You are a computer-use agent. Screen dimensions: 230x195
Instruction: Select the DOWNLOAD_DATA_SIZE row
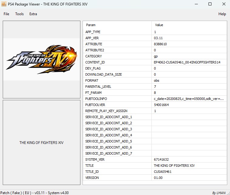[x=155, y=74]
